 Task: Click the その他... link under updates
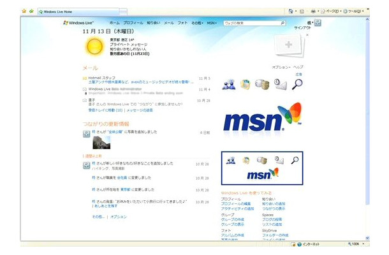click(98, 217)
